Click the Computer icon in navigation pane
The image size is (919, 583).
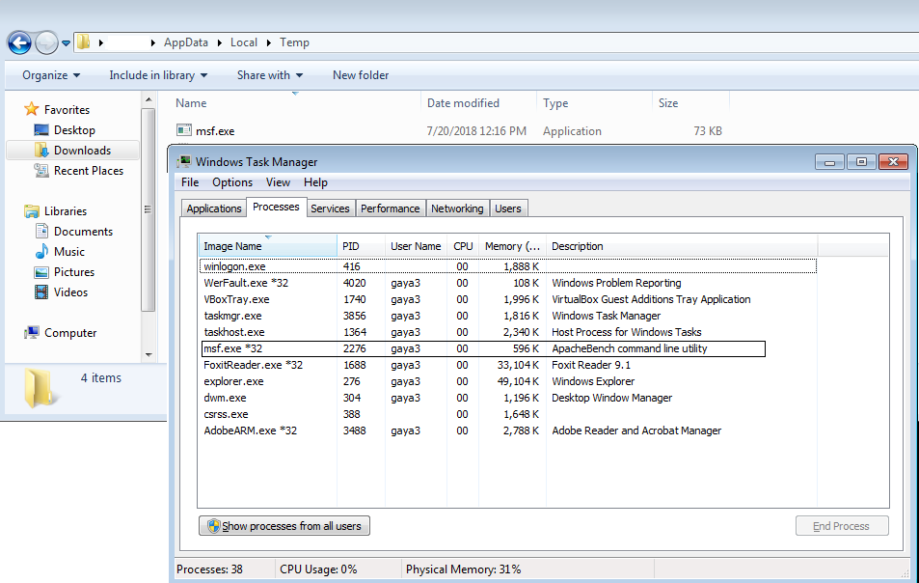point(32,333)
